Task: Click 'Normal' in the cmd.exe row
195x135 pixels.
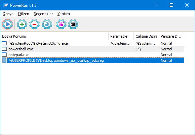Action: click(166, 43)
